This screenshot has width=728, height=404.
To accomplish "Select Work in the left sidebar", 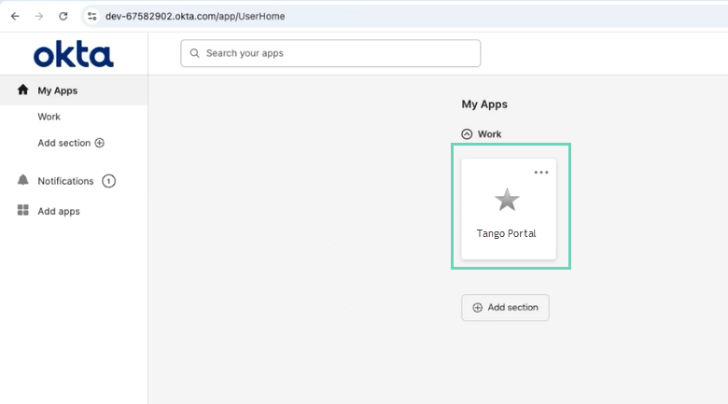I will pos(49,117).
